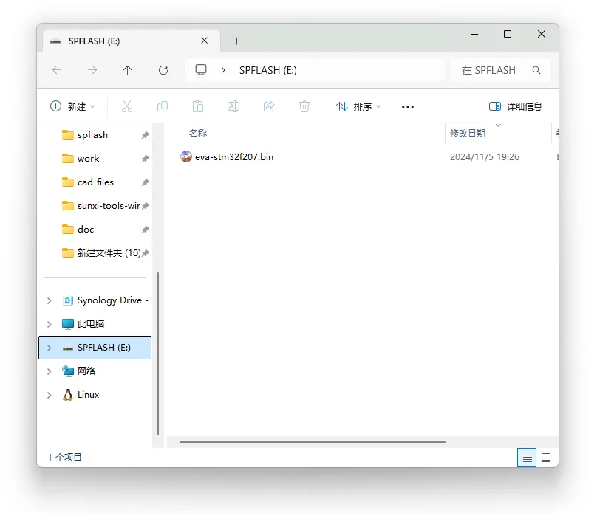Open the 排序 (Sort) dropdown
Image resolution: width=597 pixels, height=513 pixels.
click(358, 106)
